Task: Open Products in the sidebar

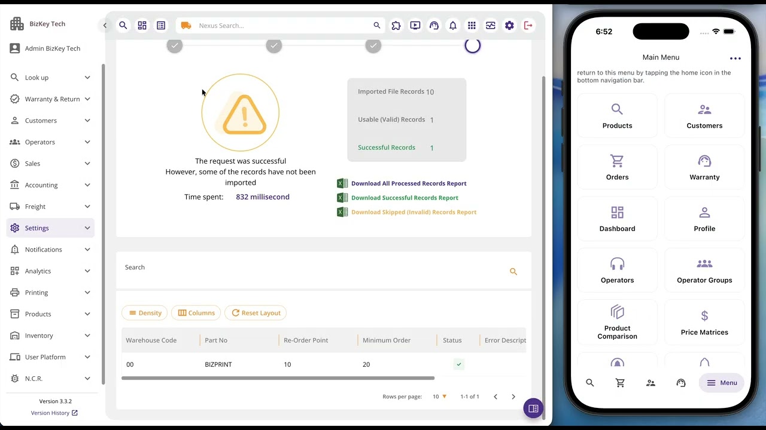Action: tap(51, 314)
